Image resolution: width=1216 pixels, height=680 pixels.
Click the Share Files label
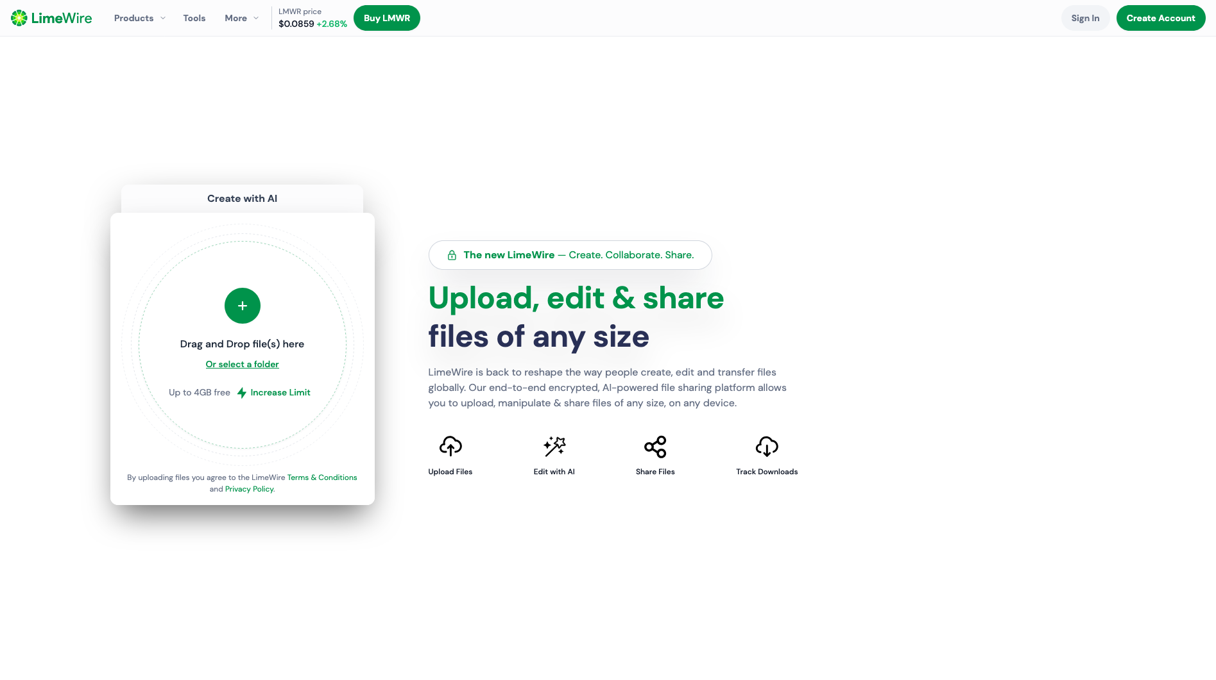point(655,472)
